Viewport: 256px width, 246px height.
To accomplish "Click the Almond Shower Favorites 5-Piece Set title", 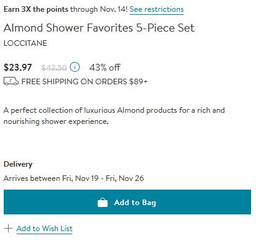I will (99, 28).
